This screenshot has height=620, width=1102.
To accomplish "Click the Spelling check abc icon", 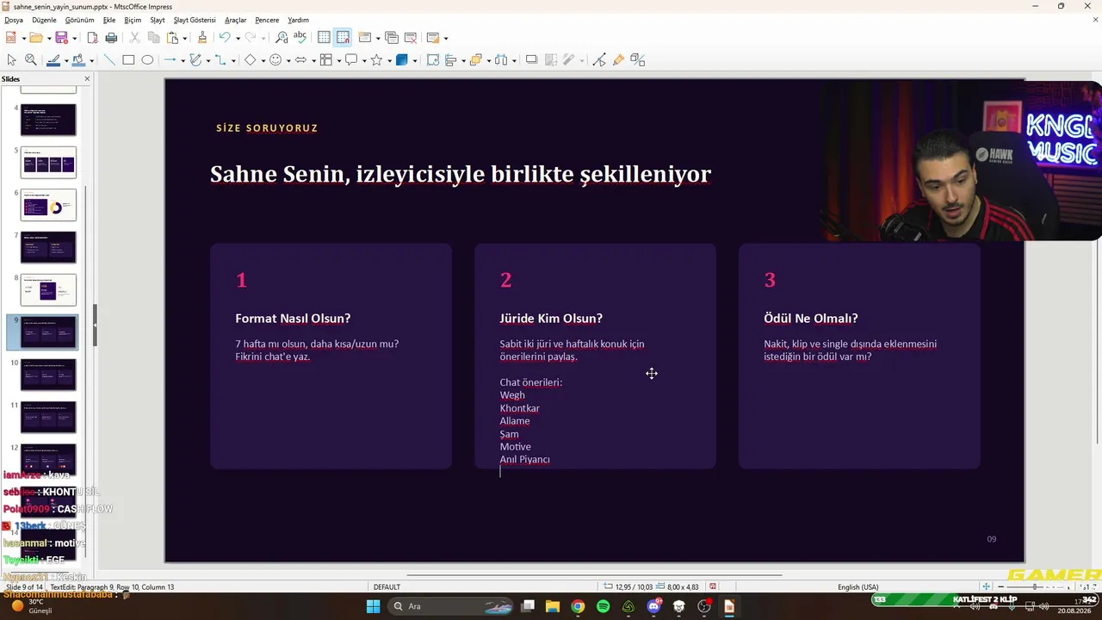I will coord(300,38).
